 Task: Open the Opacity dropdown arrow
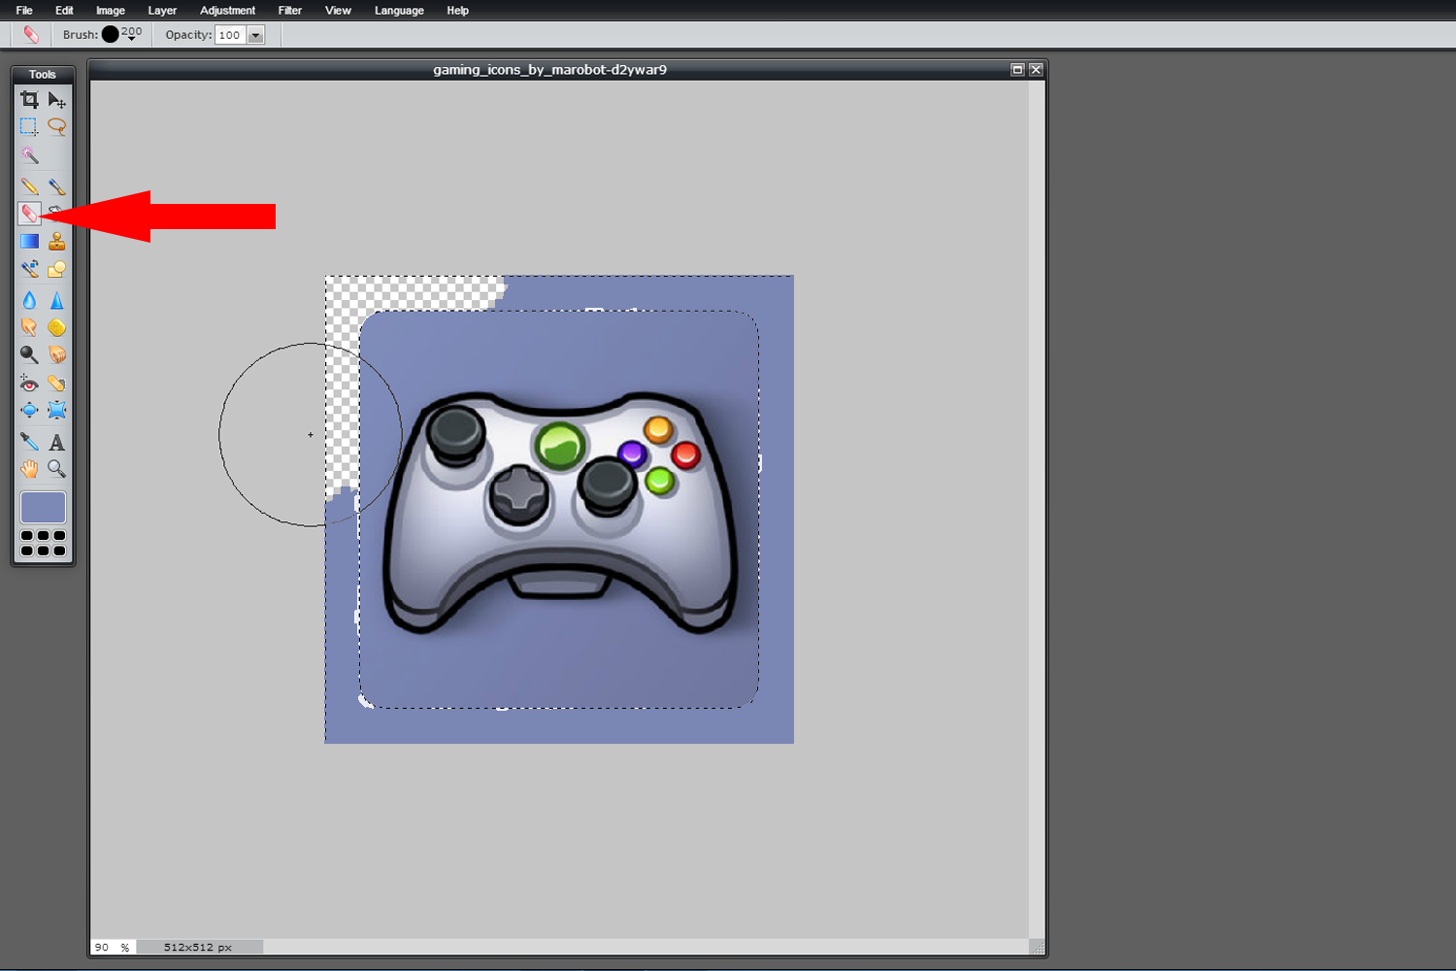[256, 35]
